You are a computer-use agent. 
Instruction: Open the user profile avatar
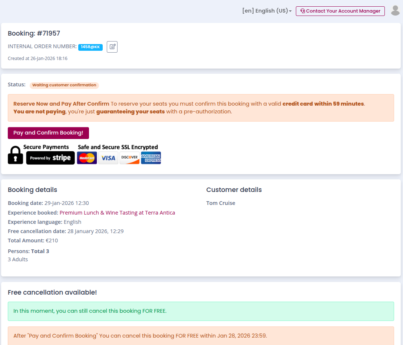click(395, 11)
